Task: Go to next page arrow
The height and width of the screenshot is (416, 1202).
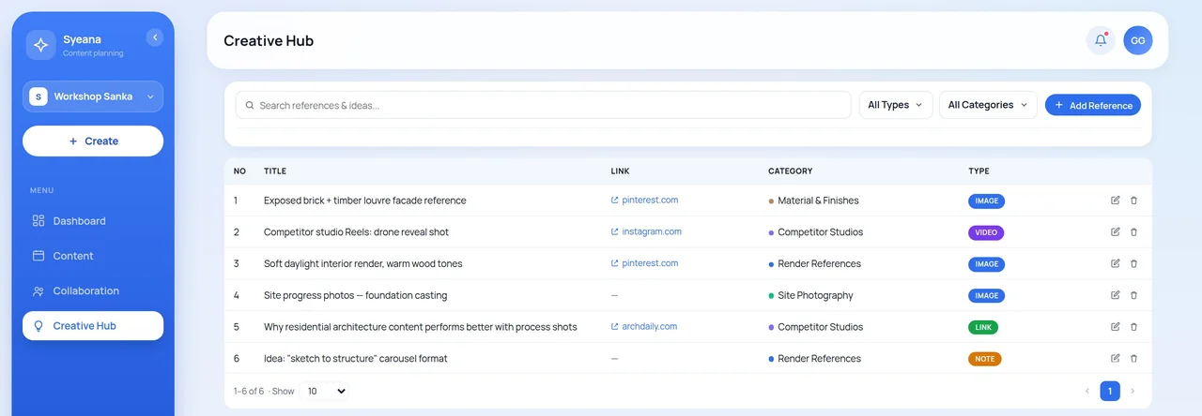Action: [x=1133, y=391]
